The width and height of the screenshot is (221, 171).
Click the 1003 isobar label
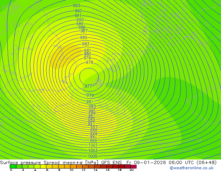[93, 150]
